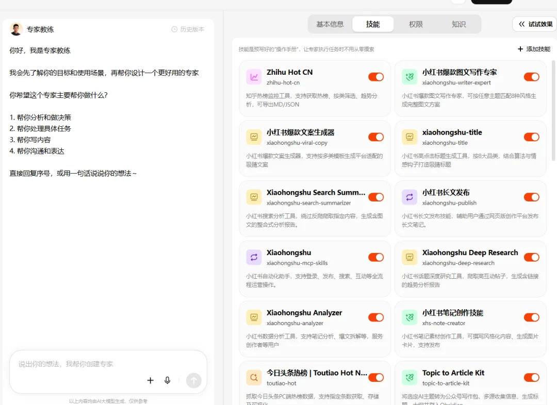Toggle off 小红书爆款文案生成器 skill
Viewport: 557px width, 405px height.
(376, 137)
